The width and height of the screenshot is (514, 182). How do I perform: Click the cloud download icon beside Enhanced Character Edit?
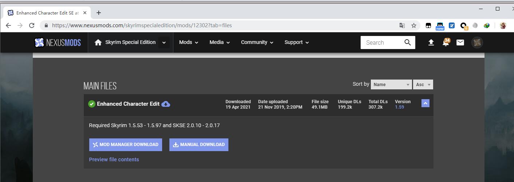click(x=166, y=104)
